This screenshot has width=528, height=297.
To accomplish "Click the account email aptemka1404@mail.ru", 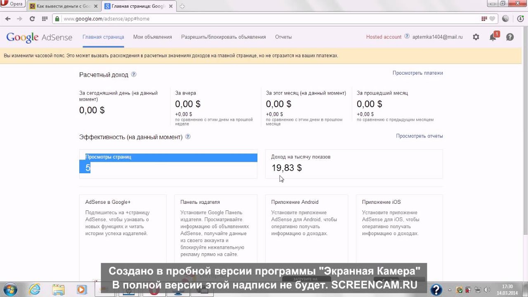I will click(x=438, y=37).
